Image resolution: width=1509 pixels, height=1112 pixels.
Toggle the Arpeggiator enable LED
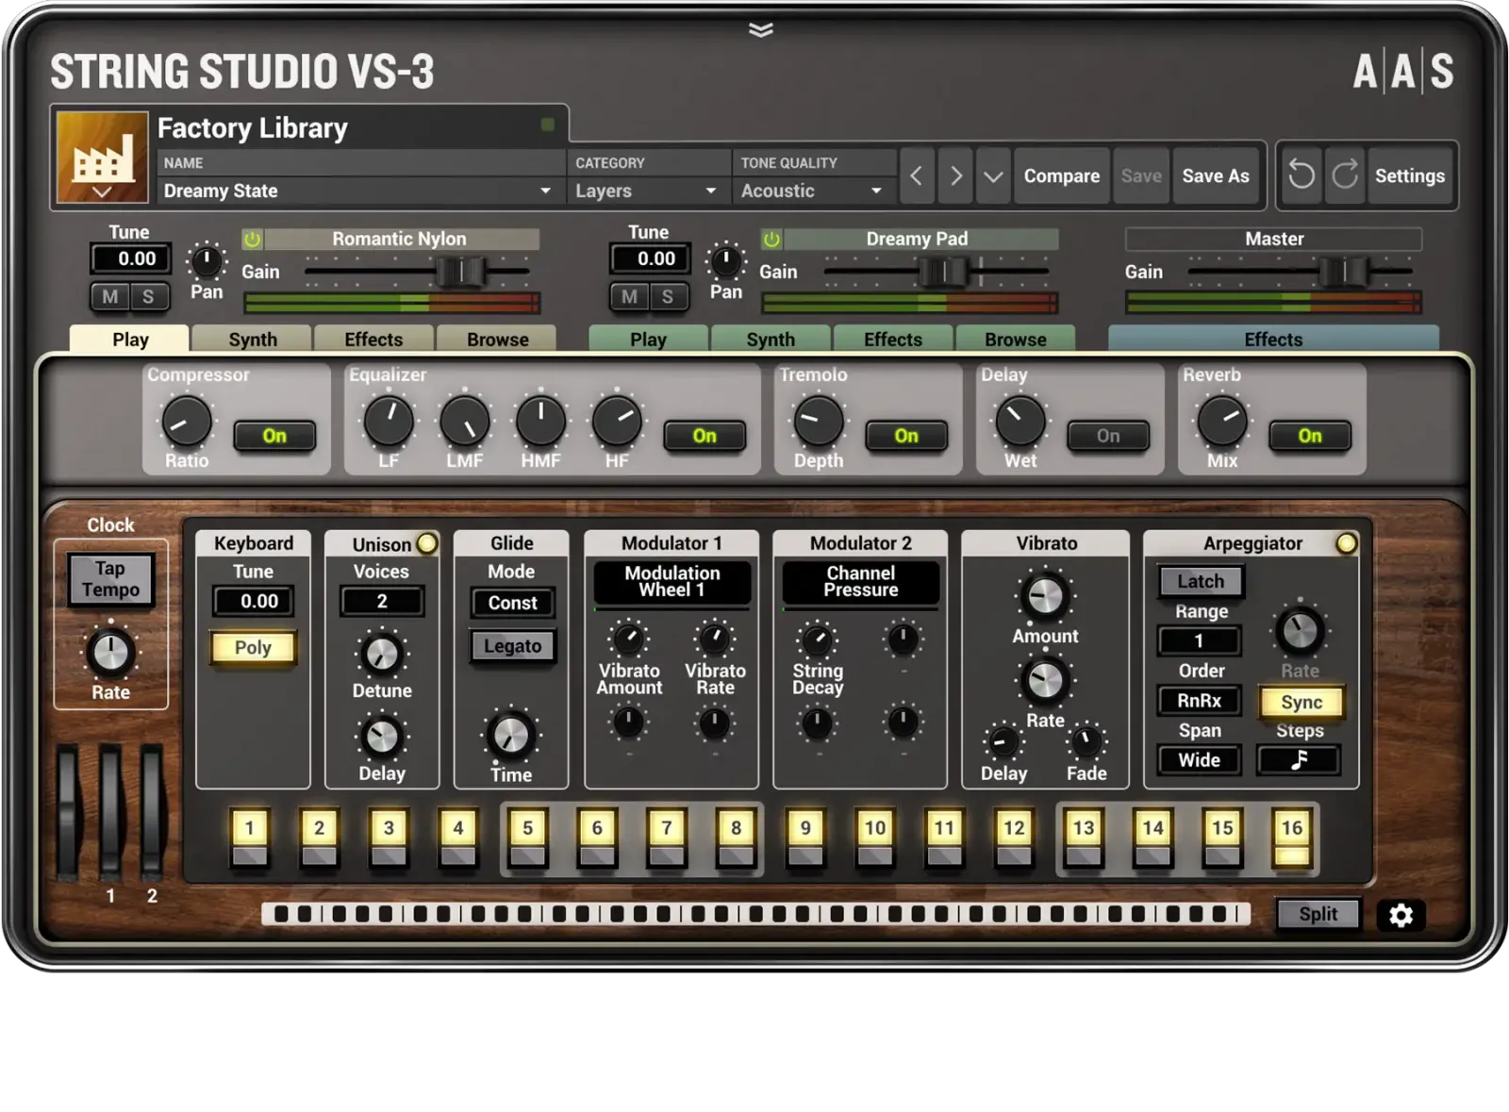tap(1347, 543)
